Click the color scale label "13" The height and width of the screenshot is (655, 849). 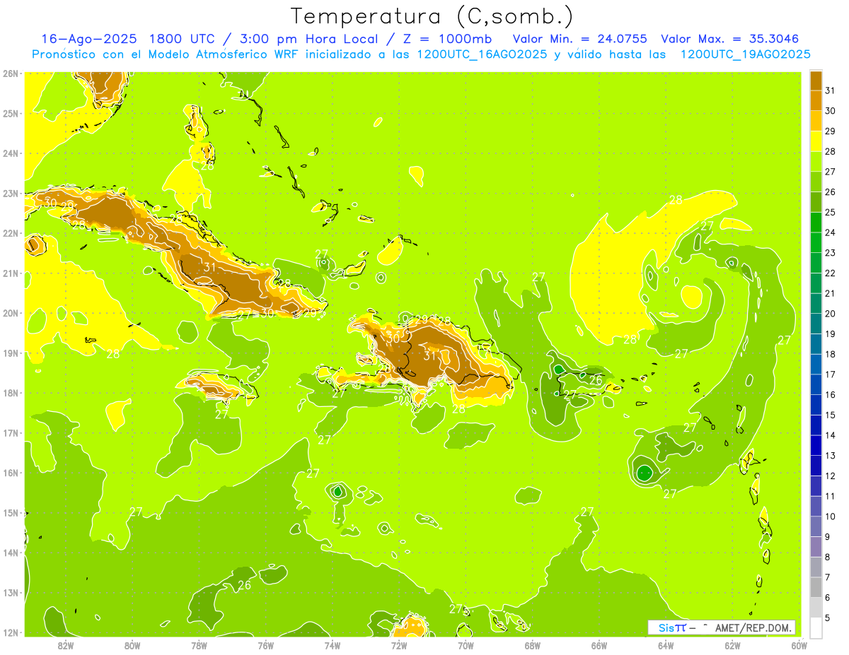[x=831, y=456]
